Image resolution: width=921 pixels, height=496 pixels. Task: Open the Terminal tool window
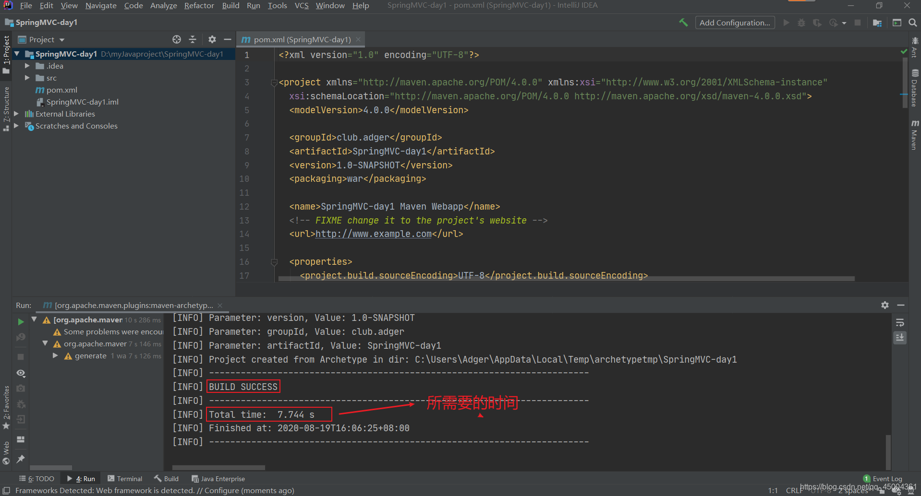[125, 479]
